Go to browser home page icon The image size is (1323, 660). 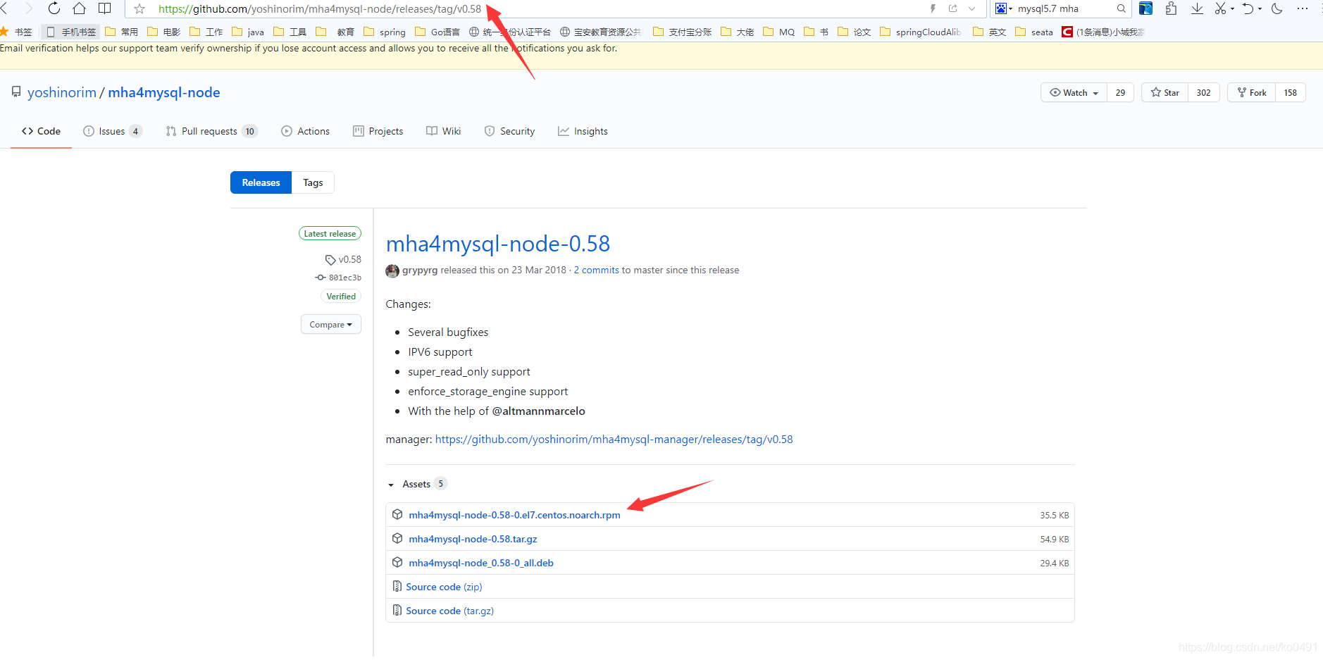coord(80,8)
